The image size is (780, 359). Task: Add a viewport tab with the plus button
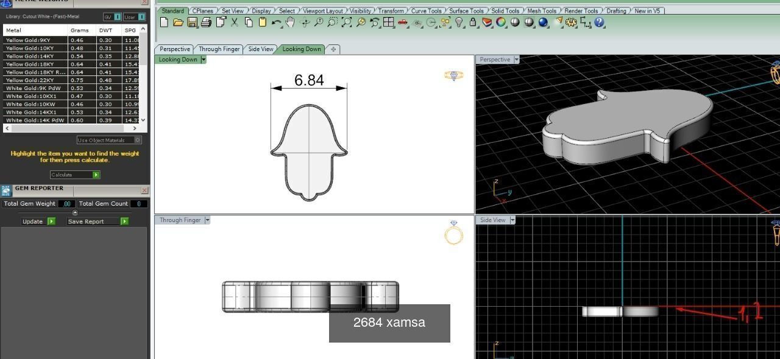[333, 49]
